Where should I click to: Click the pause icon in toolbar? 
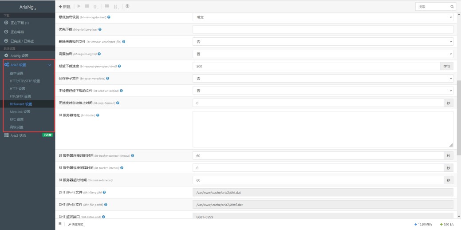click(x=87, y=6)
